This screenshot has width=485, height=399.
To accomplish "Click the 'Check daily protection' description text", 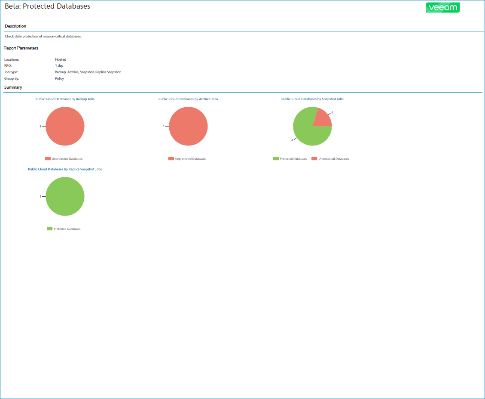I will click(x=43, y=36).
